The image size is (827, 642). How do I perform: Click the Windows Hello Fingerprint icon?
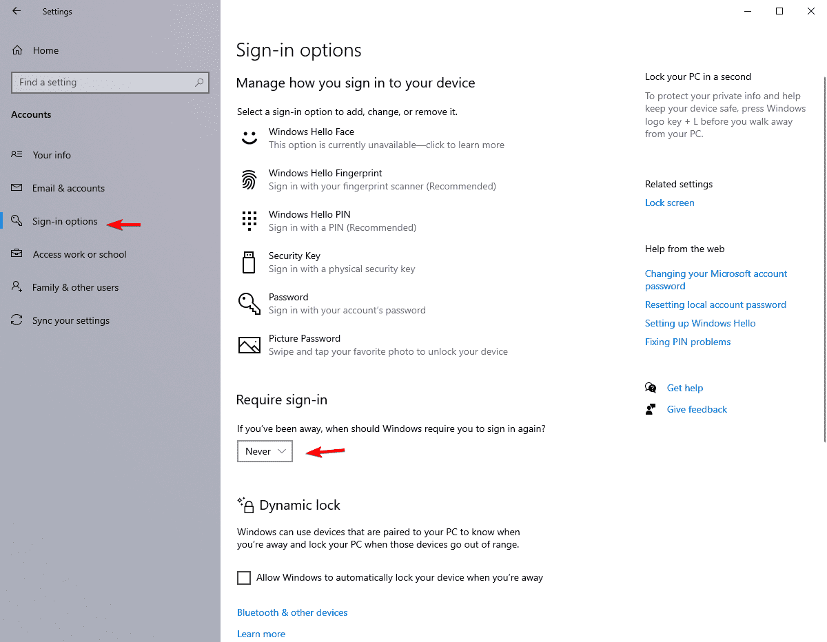249,180
